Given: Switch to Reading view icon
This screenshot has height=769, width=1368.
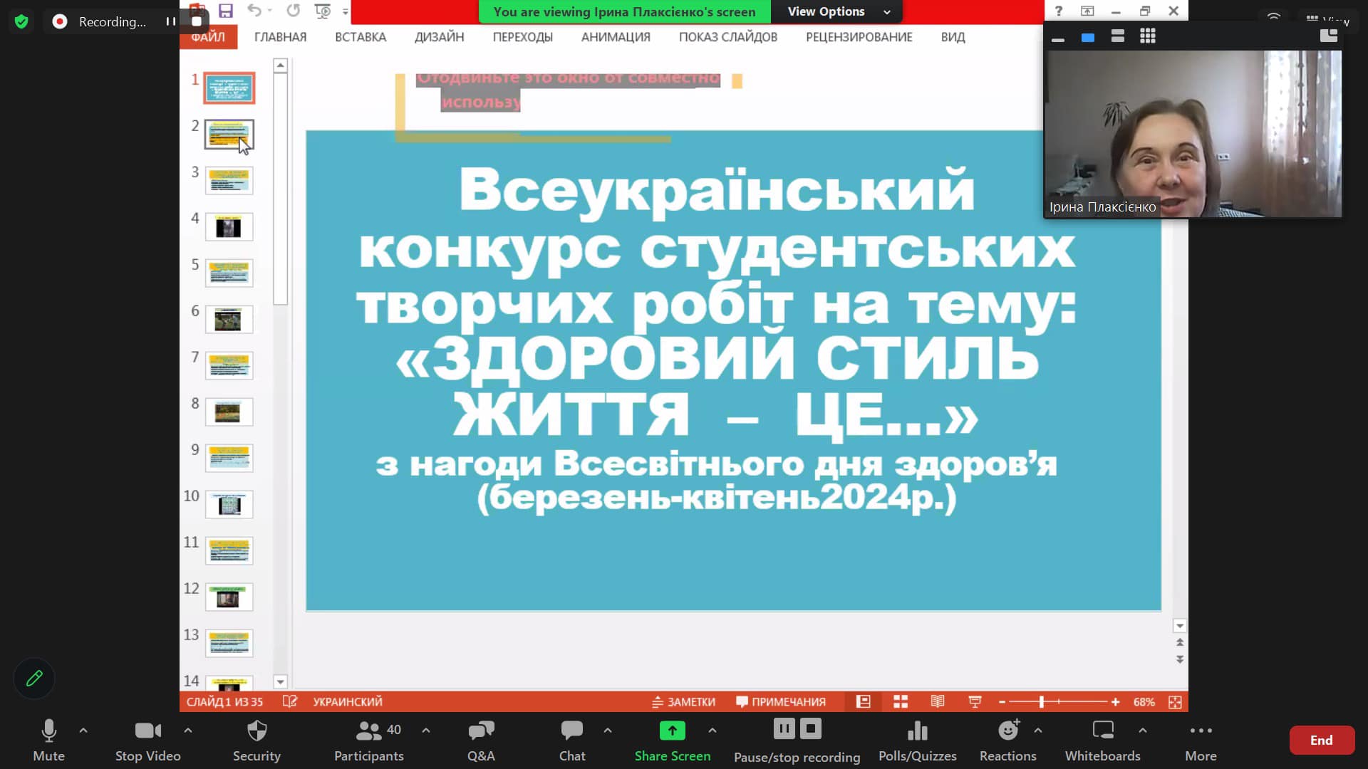Looking at the screenshot, I should (938, 702).
